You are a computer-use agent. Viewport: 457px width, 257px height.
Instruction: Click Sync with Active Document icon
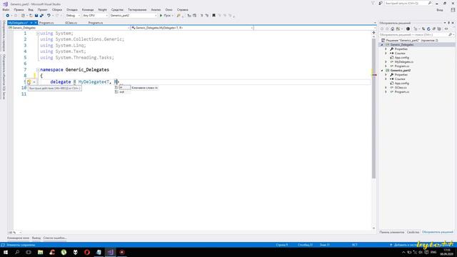pyautogui.click(x=423, y=29)
